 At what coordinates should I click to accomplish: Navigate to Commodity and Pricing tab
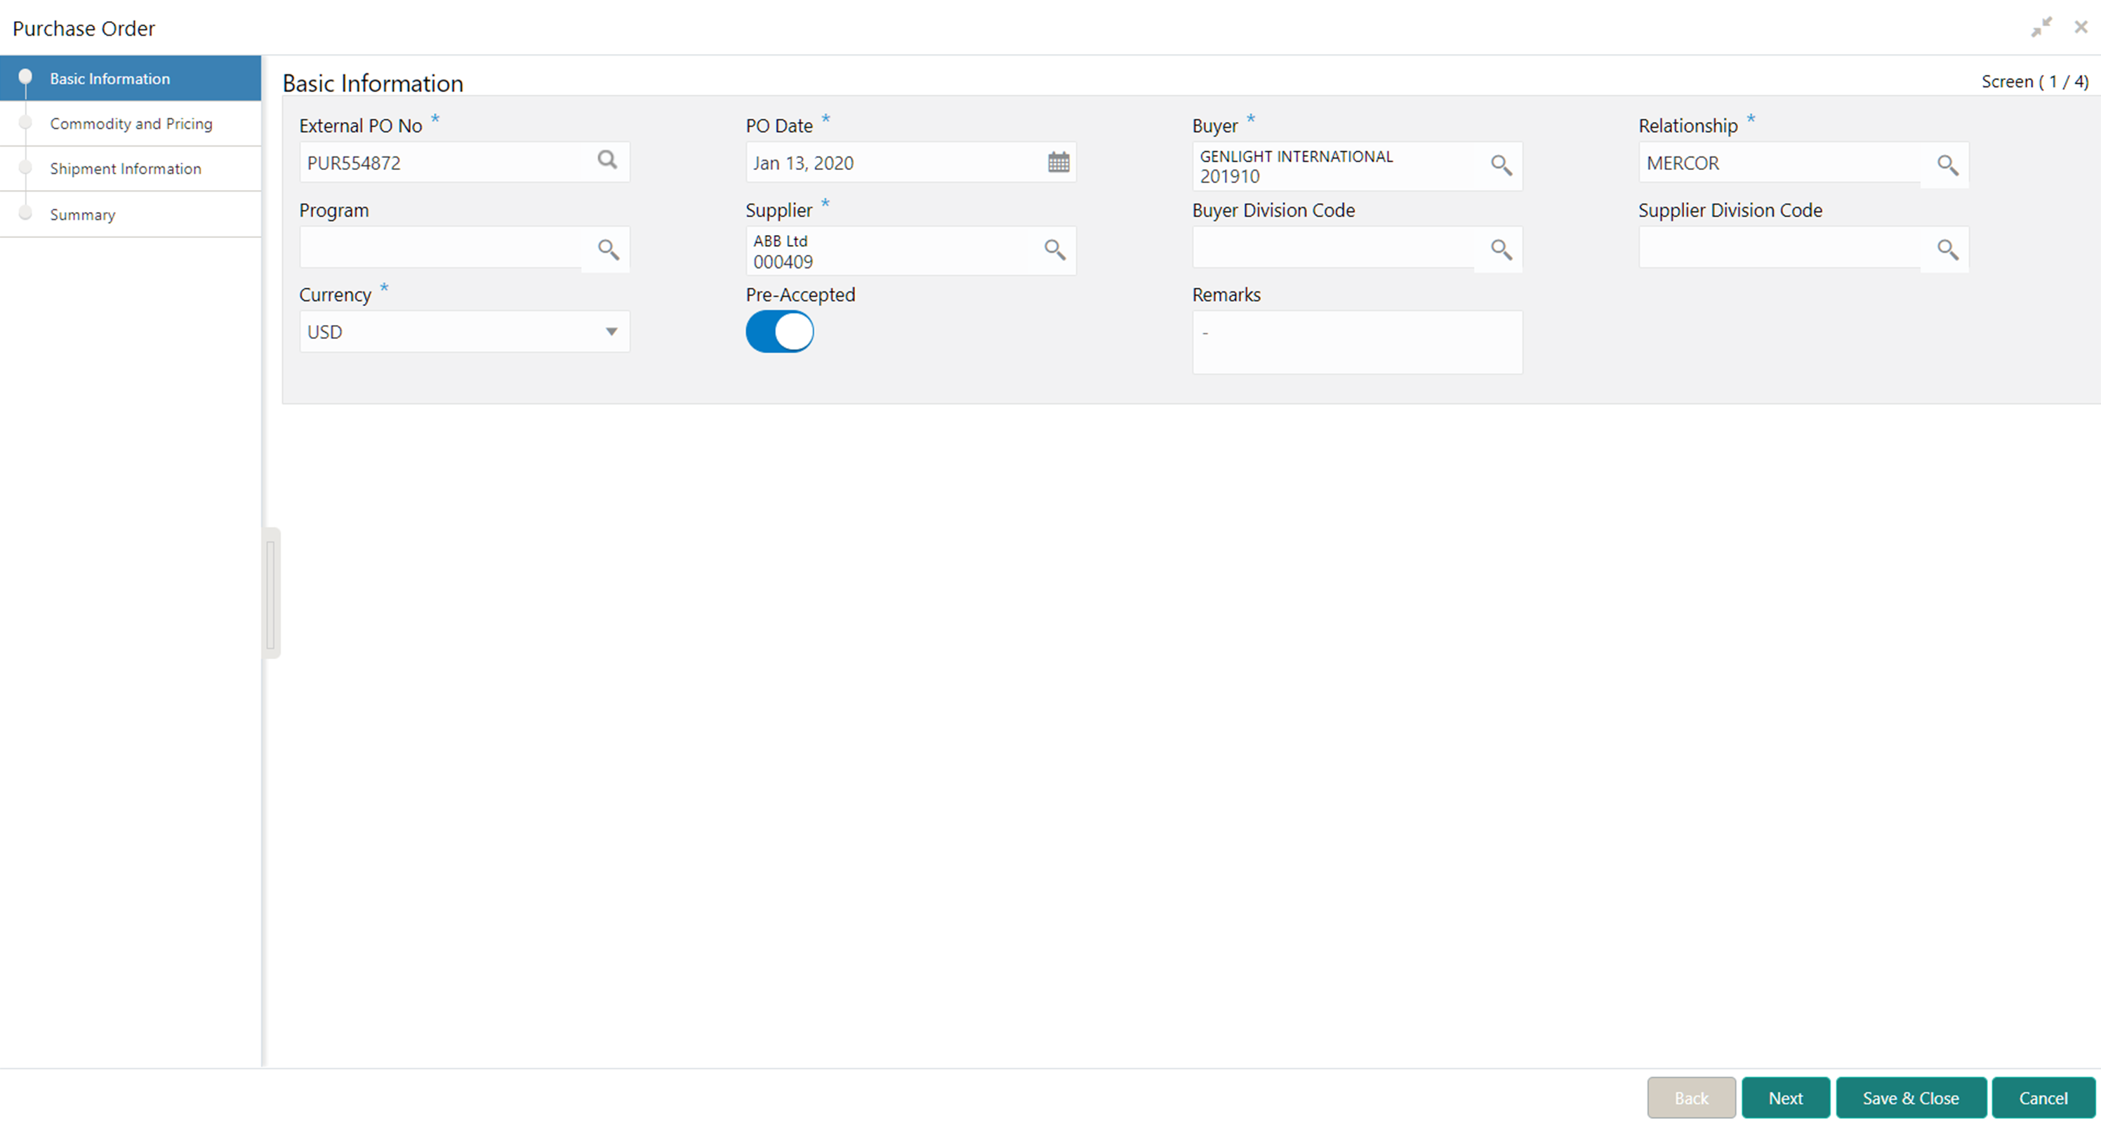pyautogui.click(x=132, y=124)
